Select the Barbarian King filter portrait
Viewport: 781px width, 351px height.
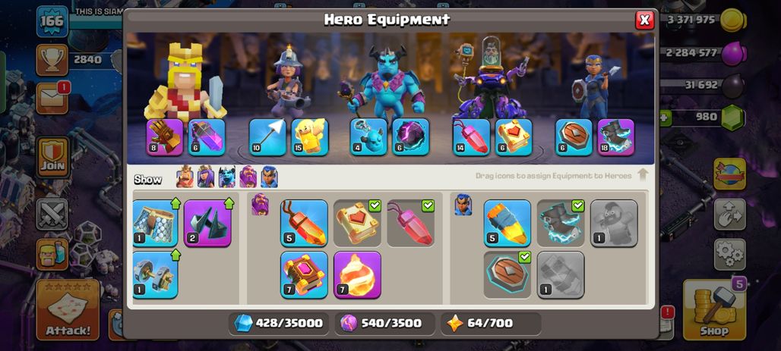pyautogui.click(x=185, y=177)
